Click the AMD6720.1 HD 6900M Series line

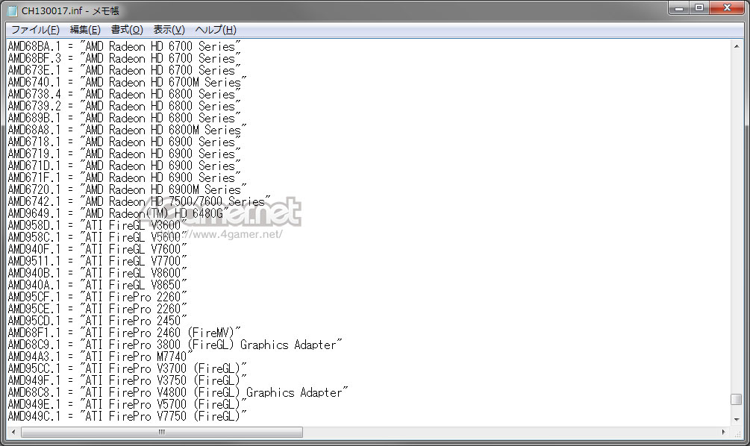[127, 189]
